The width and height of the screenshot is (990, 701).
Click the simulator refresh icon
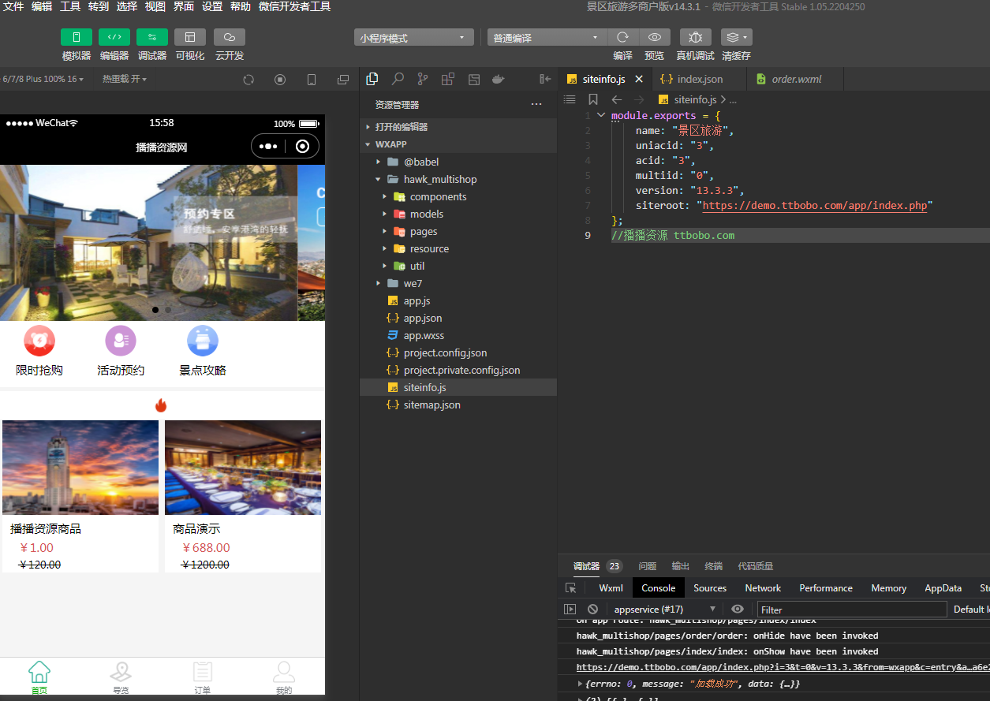click(x=248, y=80)
